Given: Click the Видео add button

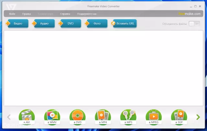Looking at the screenshot, I should 17,24.
